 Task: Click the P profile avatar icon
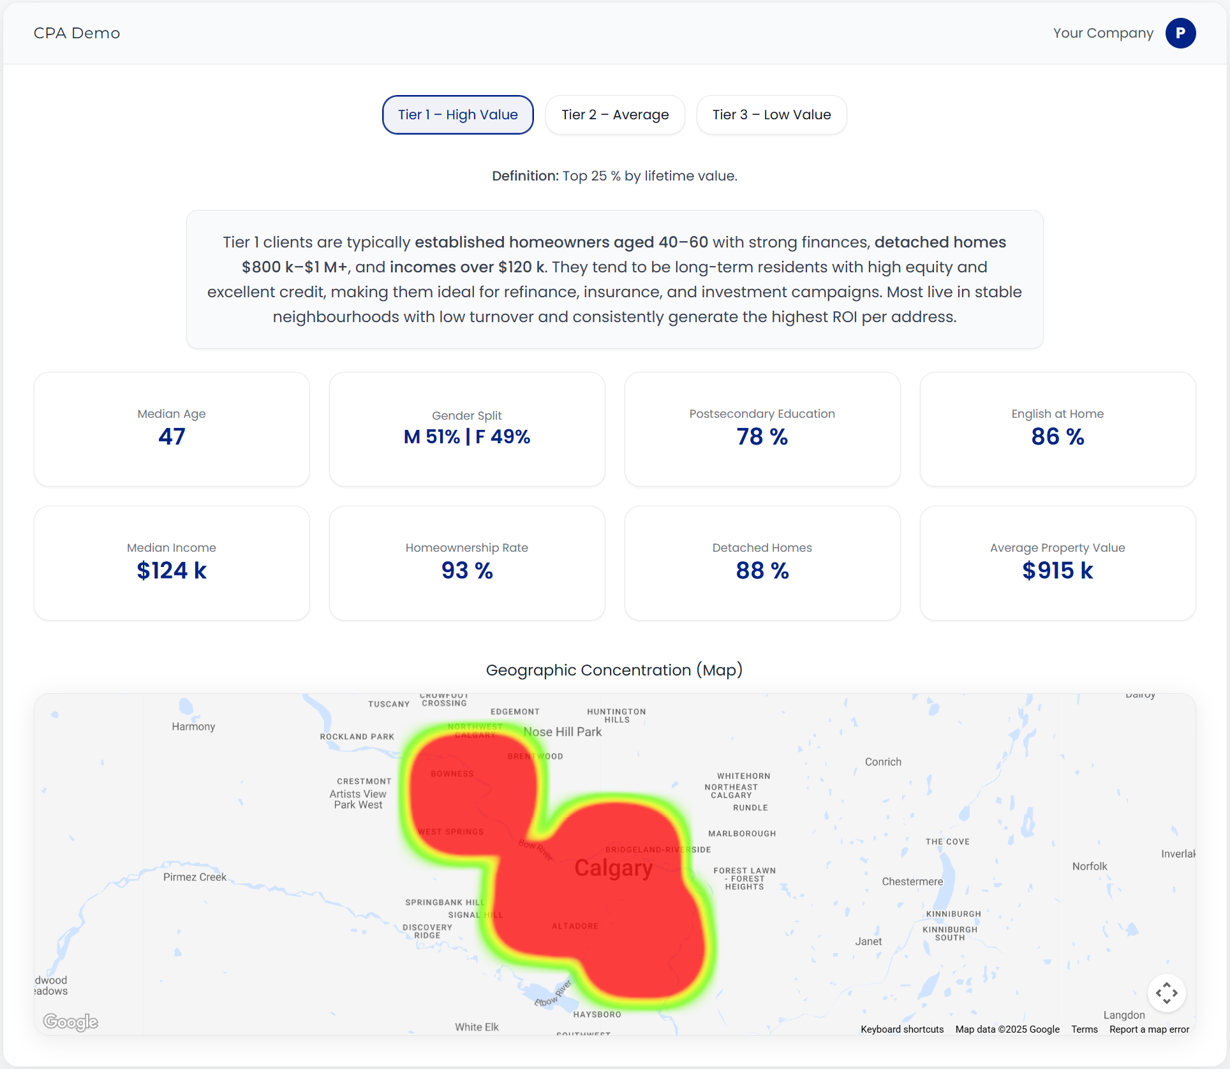point(1180,33)
